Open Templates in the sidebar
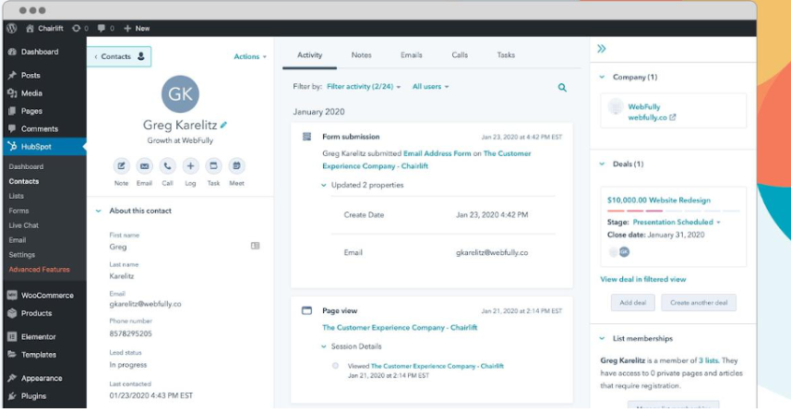The height and width of the screenshot is (412, 791). pos(31,355)
